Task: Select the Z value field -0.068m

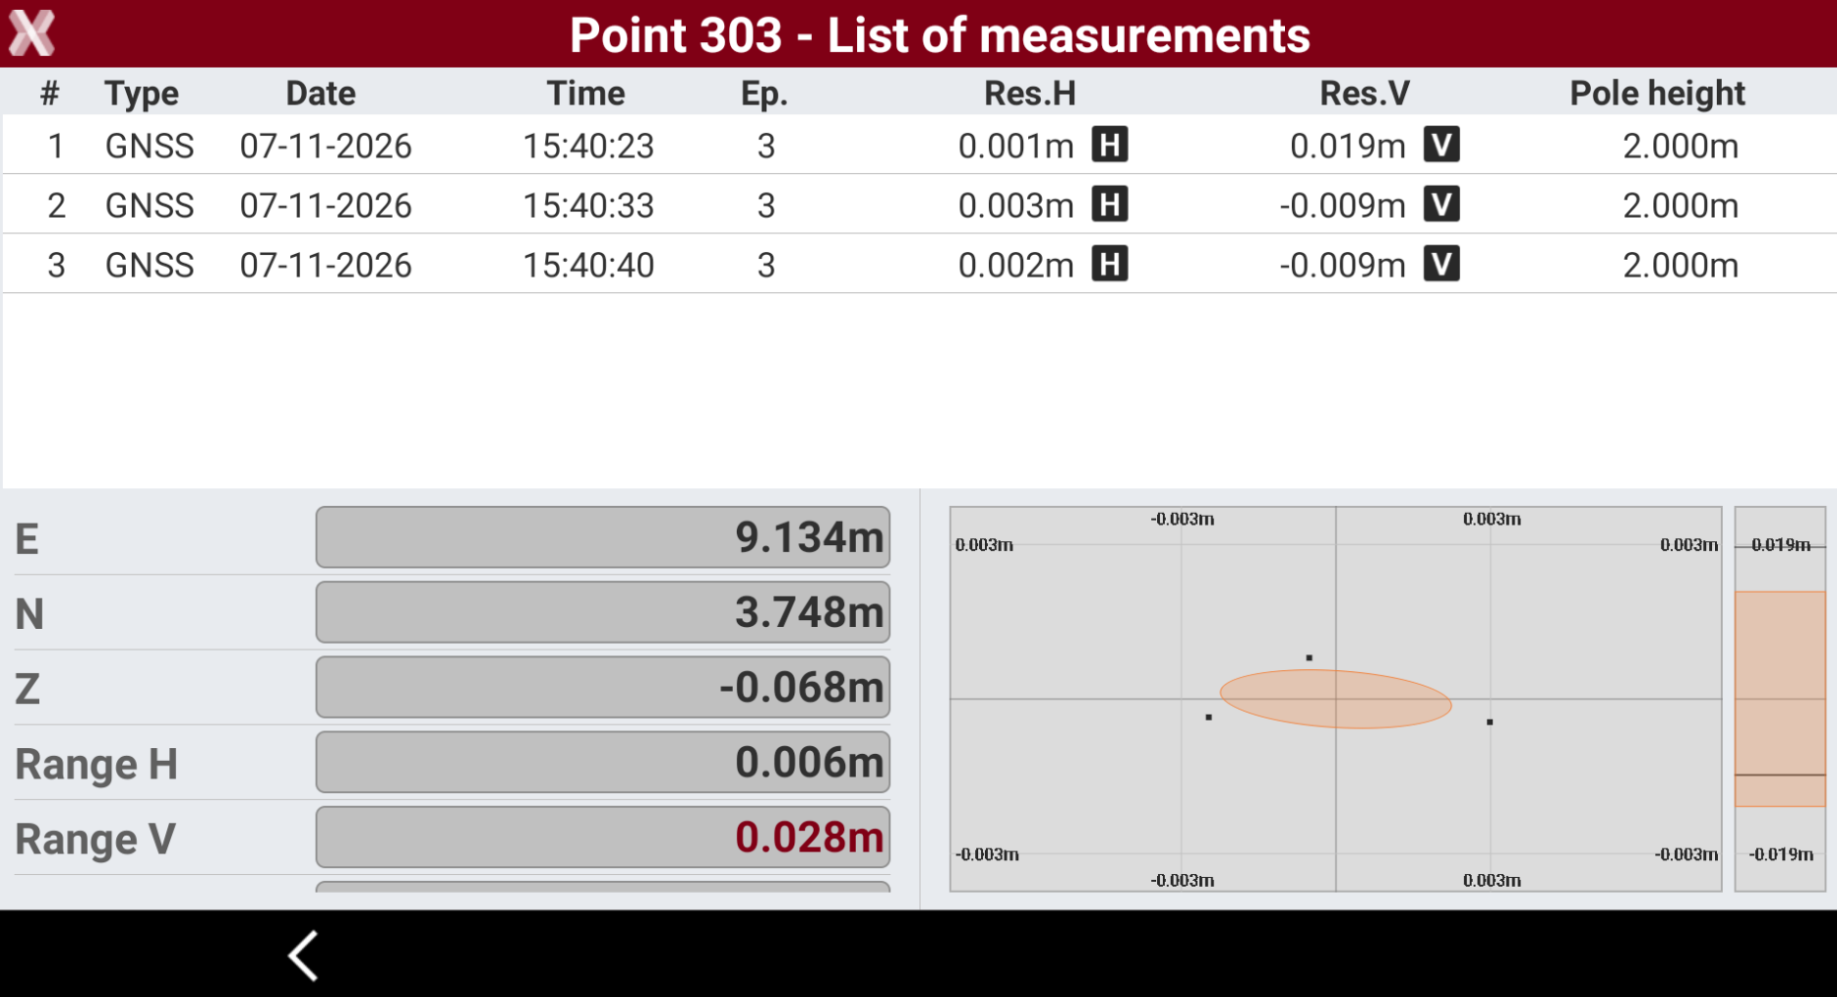Action: point(603,687)
